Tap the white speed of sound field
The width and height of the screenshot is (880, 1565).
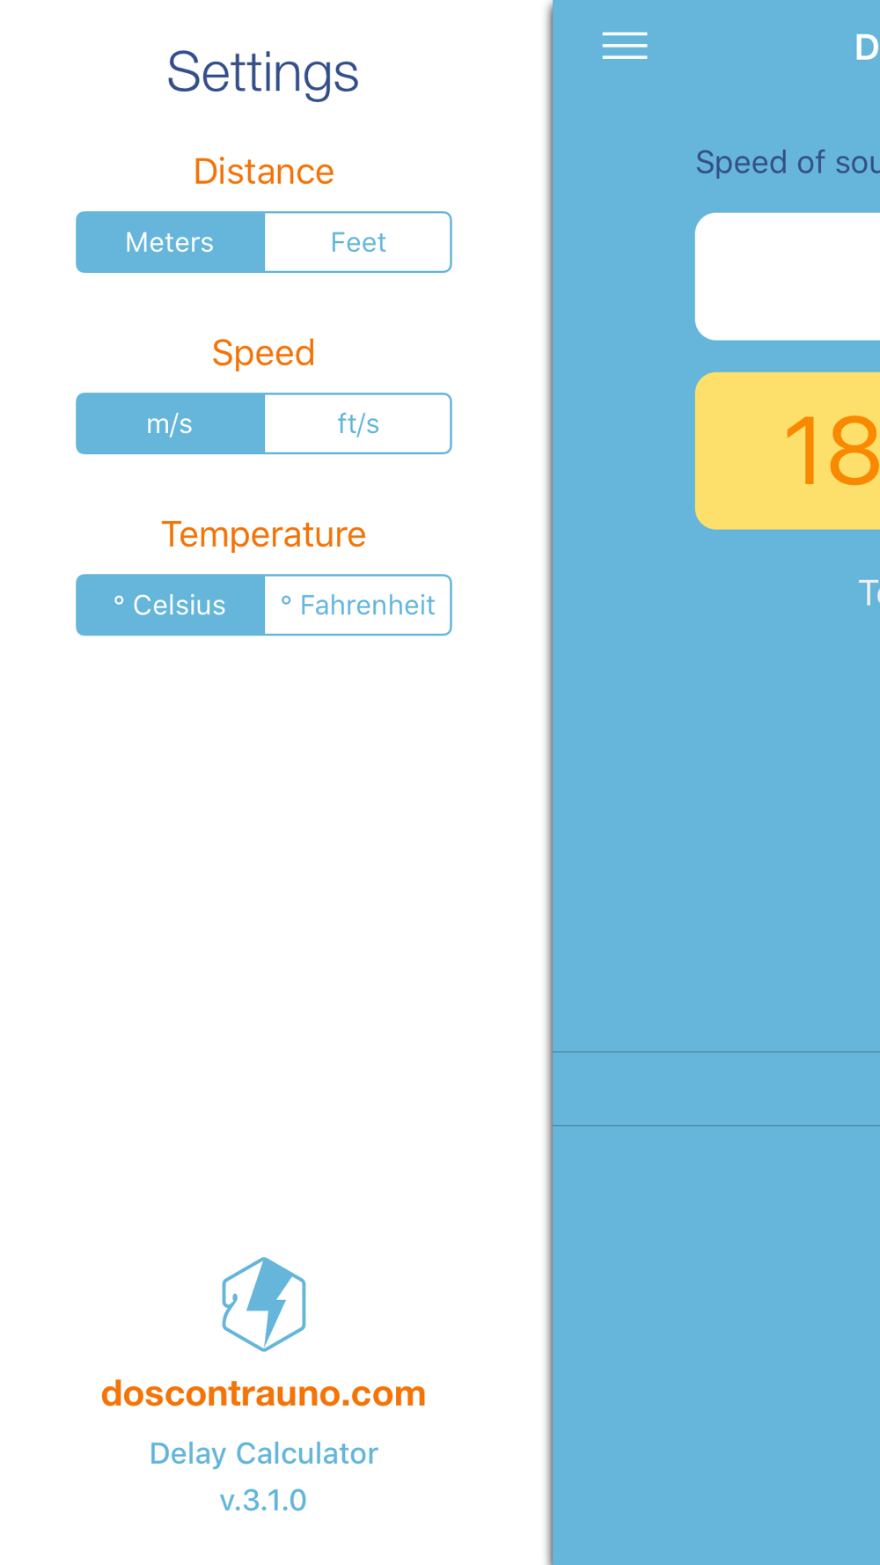click(788, 276)
